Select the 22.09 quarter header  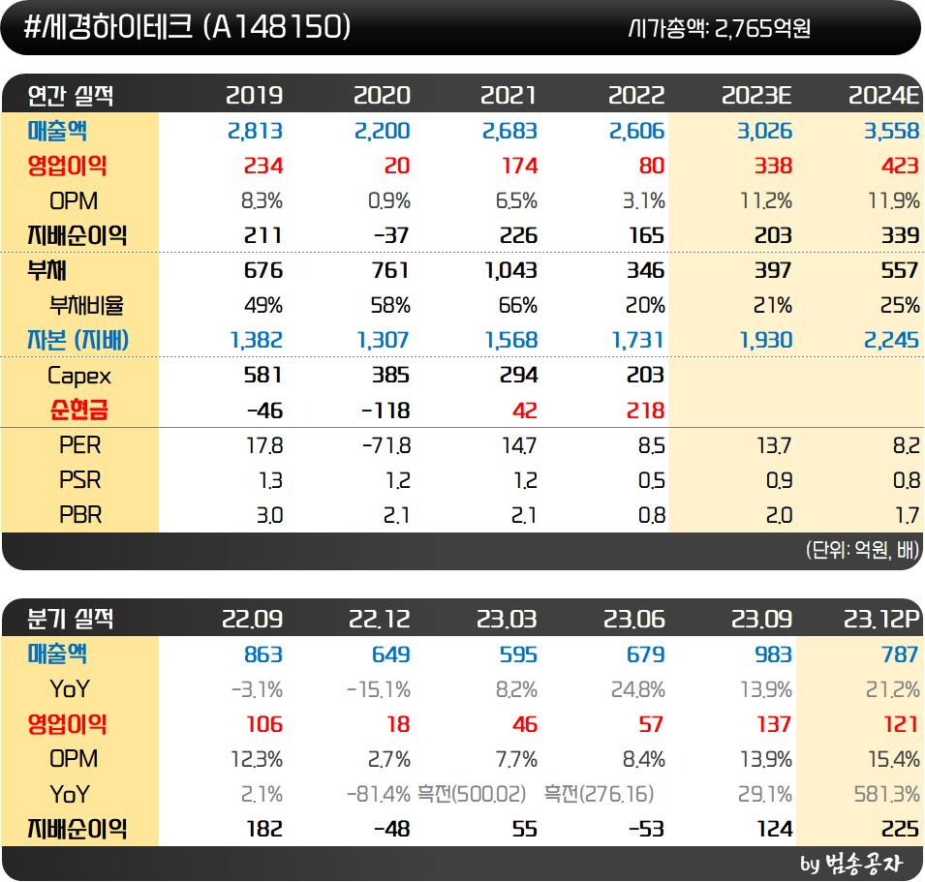(252, 619)
